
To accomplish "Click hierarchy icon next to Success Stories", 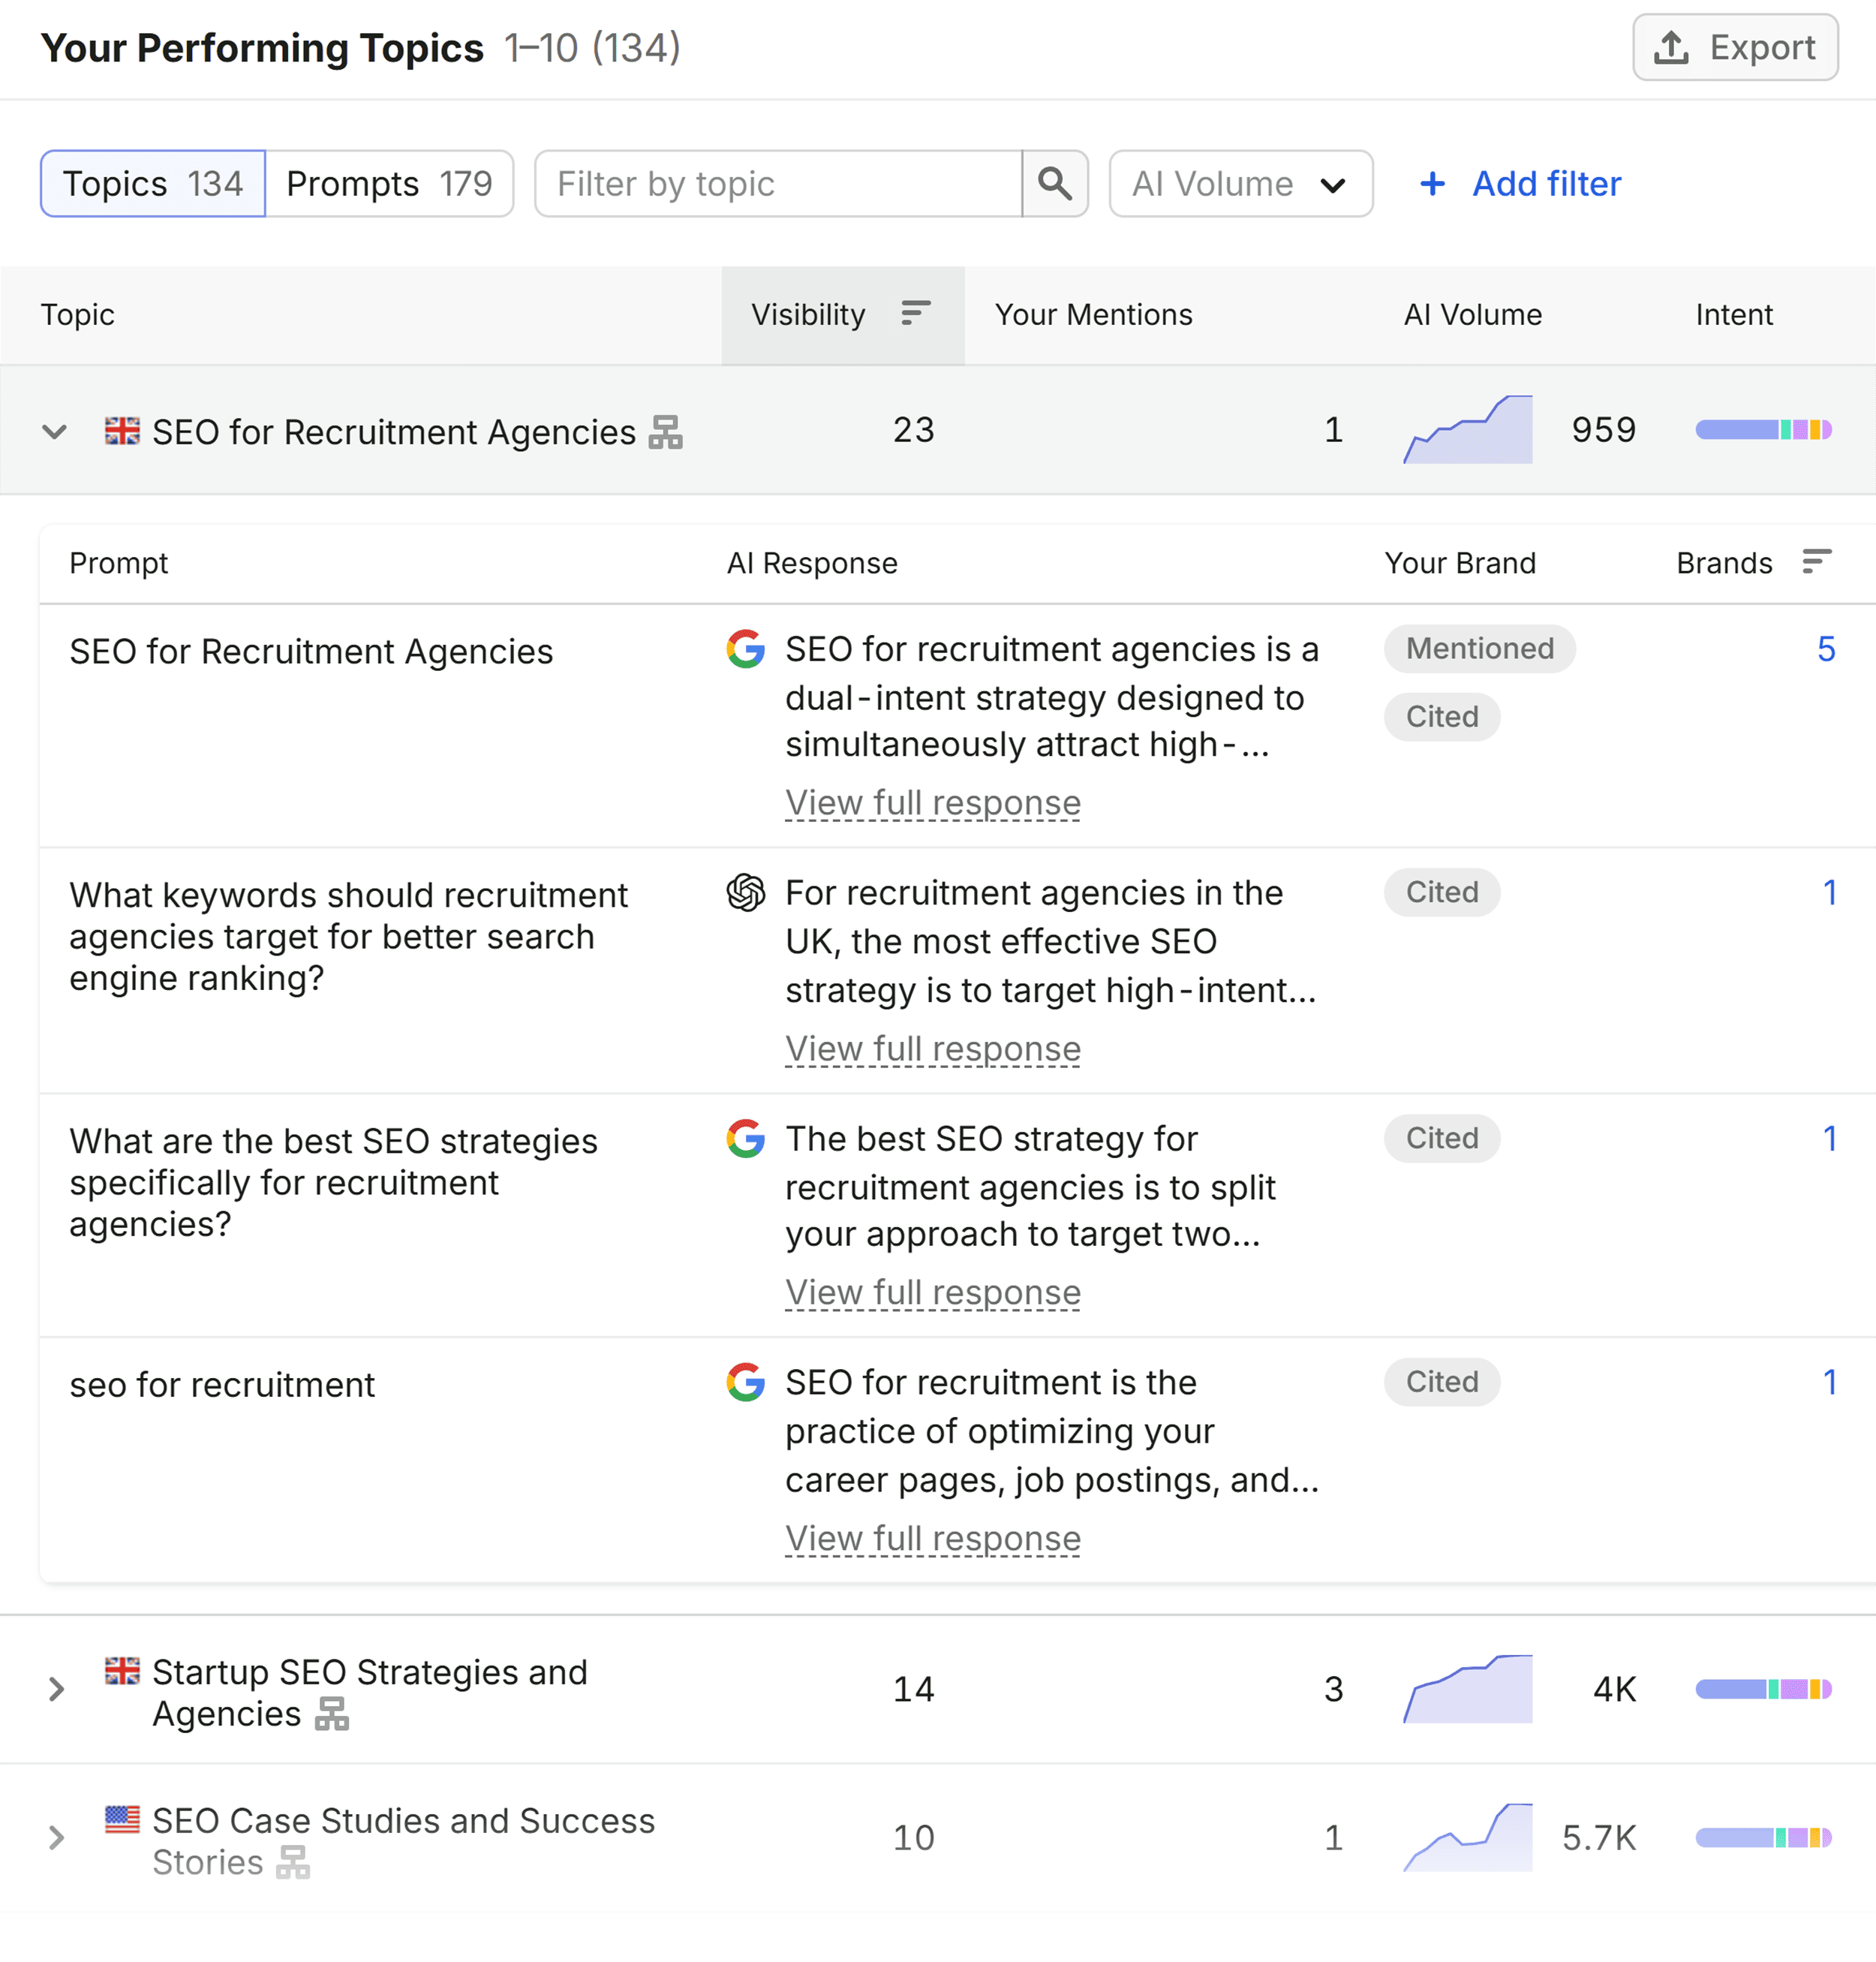I will coord(293,1862).
